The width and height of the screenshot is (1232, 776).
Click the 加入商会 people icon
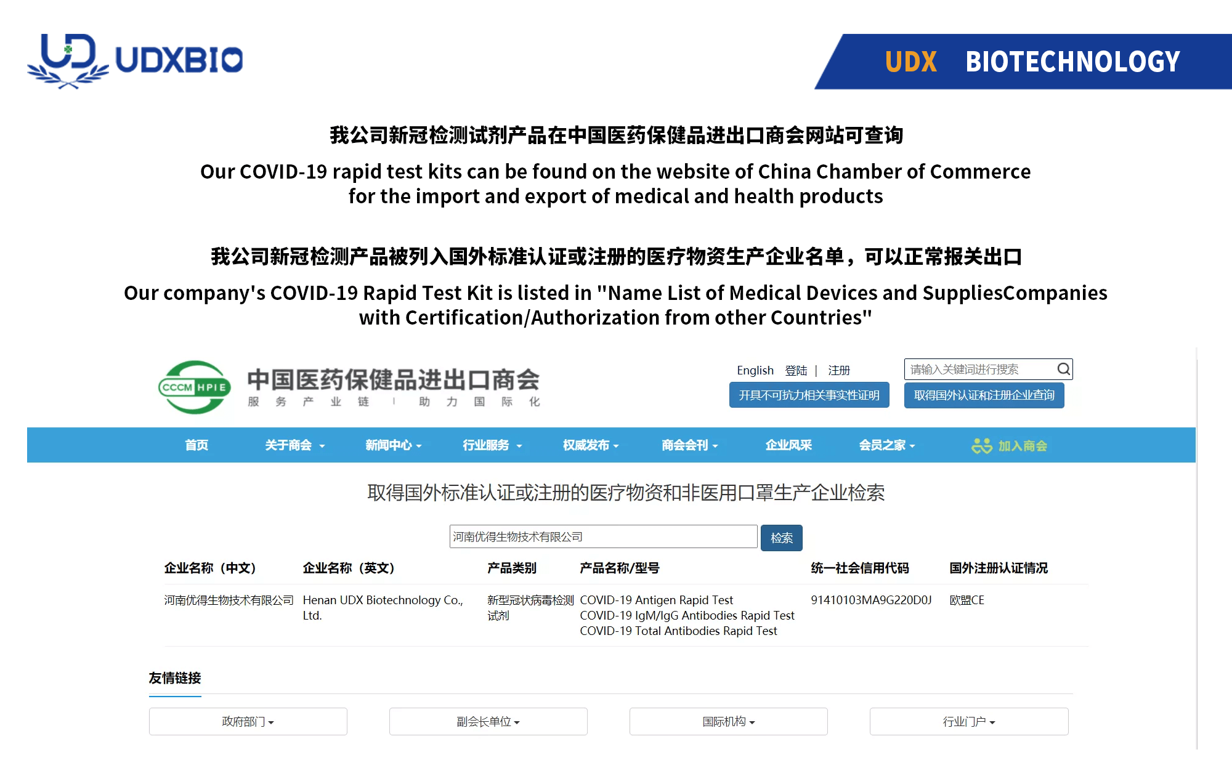pyautogui.click(x=982, y=445)
